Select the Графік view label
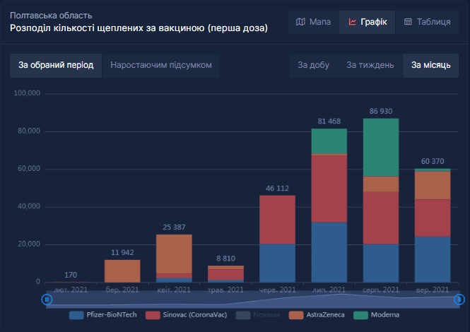The width and height of the screenshot is (470, 332). [x=373, y=22]
